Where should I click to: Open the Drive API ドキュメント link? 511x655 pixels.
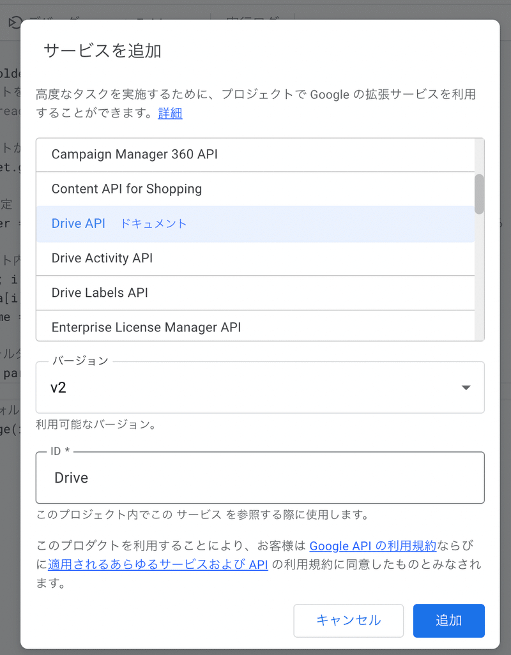coord(153,223)
